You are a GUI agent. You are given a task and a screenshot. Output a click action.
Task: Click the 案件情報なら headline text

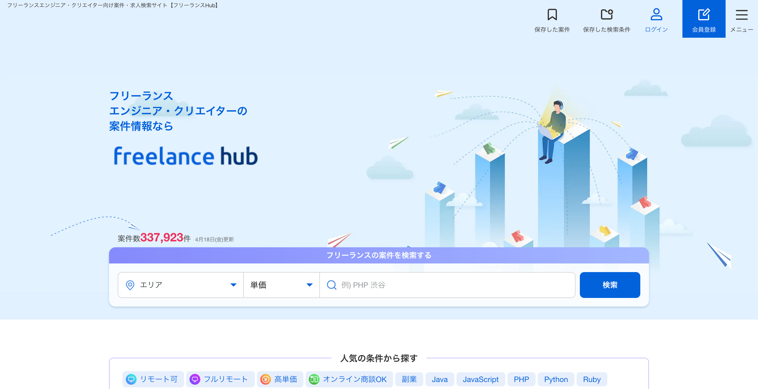click(x=141, y=126)
